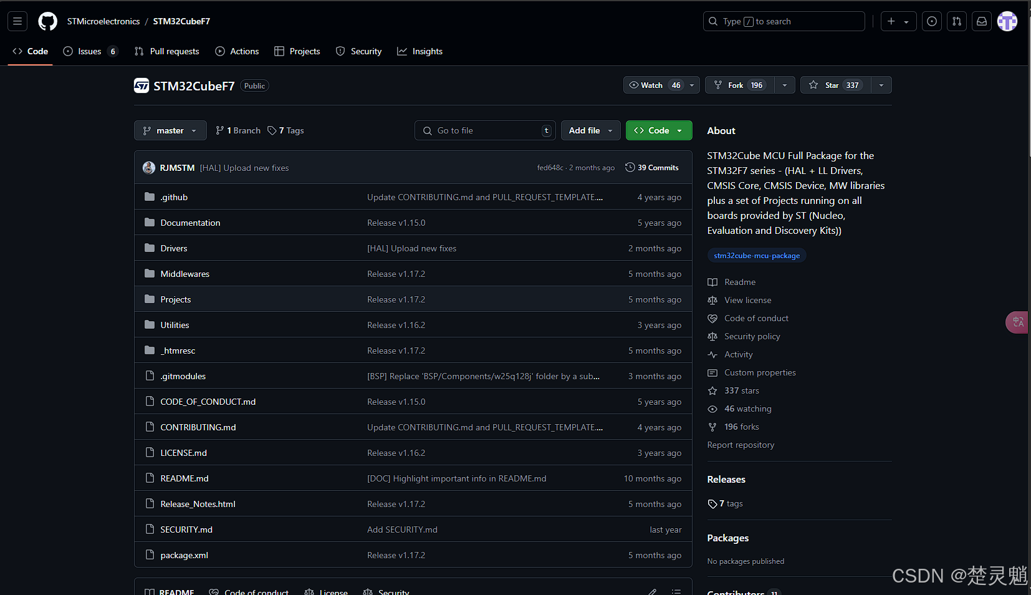Switch to the Security tab
The height and width of the screenshot is (595, 1031).
[358, 51]
